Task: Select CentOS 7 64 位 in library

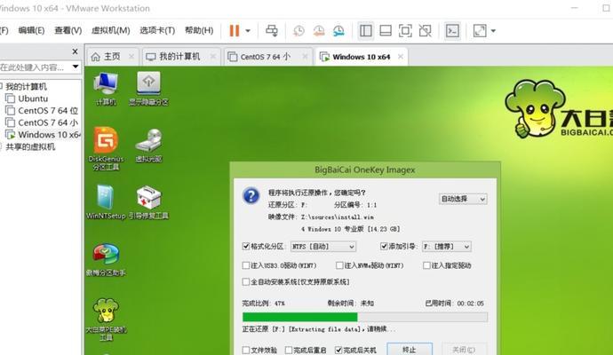Action: (48, 111)
